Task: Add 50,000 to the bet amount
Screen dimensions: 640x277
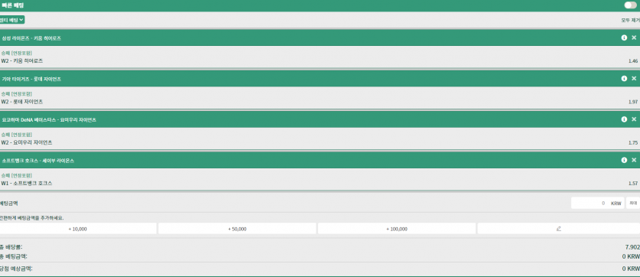Action: 237,229
